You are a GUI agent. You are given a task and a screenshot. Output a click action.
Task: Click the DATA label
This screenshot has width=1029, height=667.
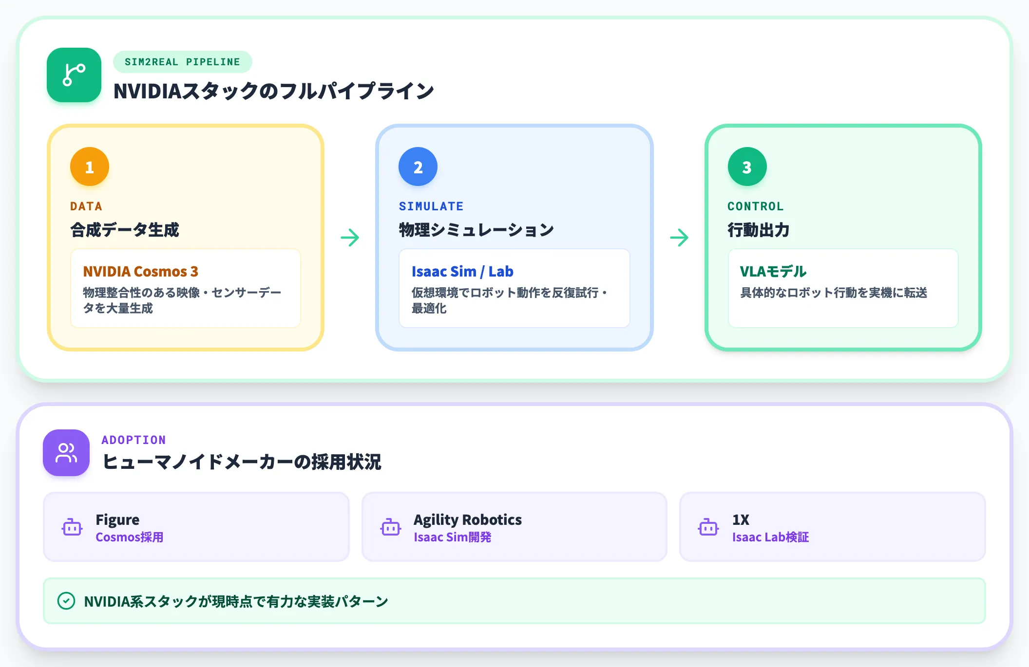(x=86, y=206)
